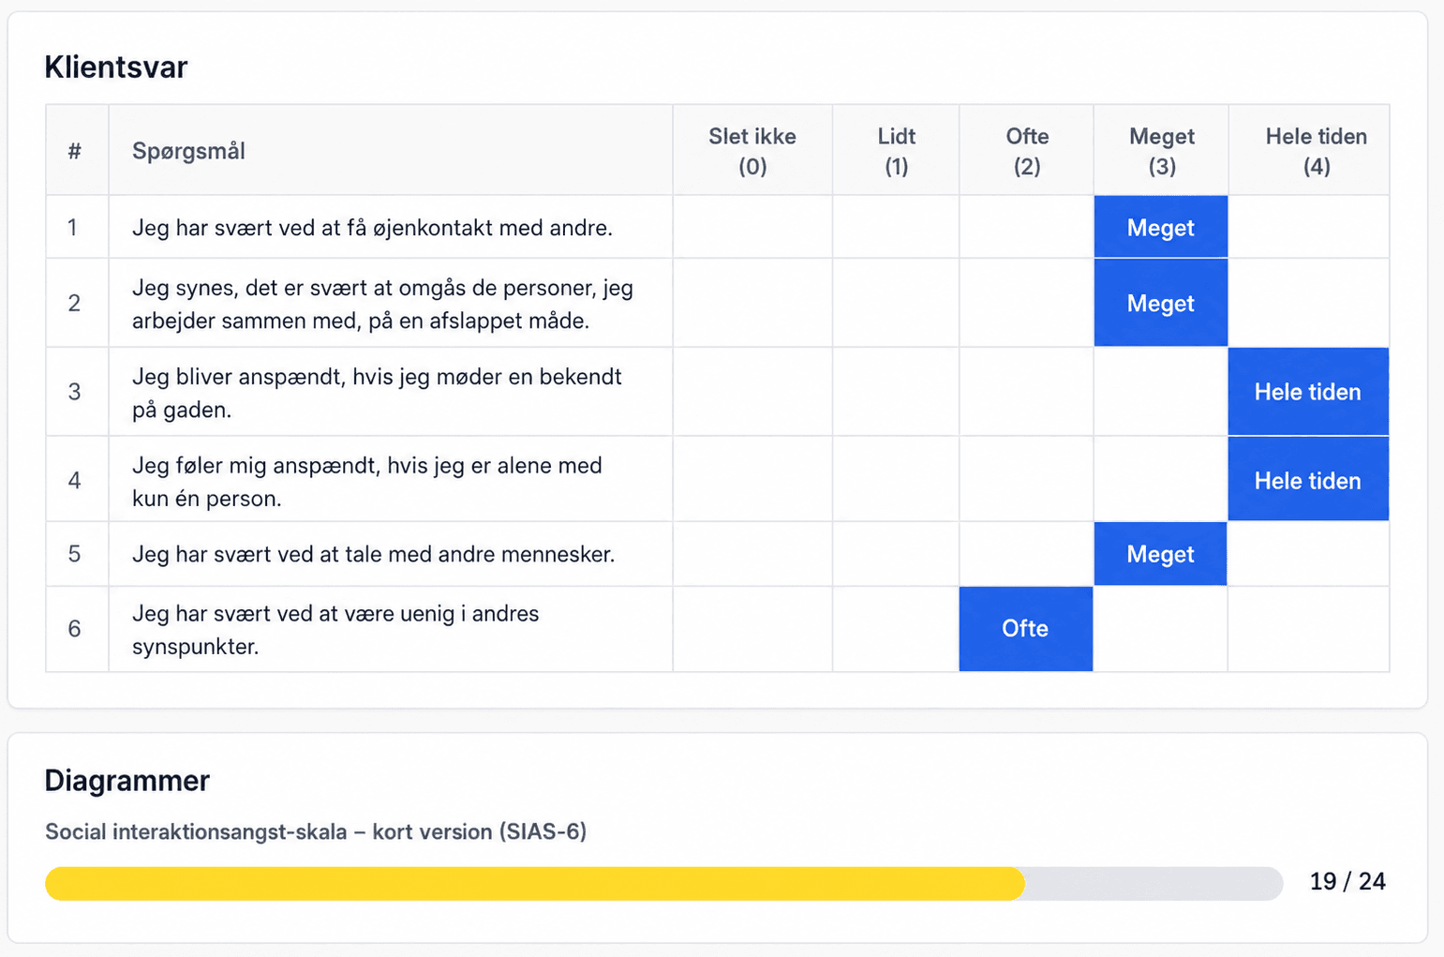The height and width of the screenshot is (957, 1444).
Task: Click the Diagrammer section heading
Action: (127, 781)
